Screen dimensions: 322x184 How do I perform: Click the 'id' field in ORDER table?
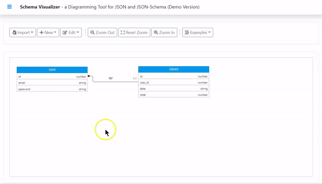point(174,76)
